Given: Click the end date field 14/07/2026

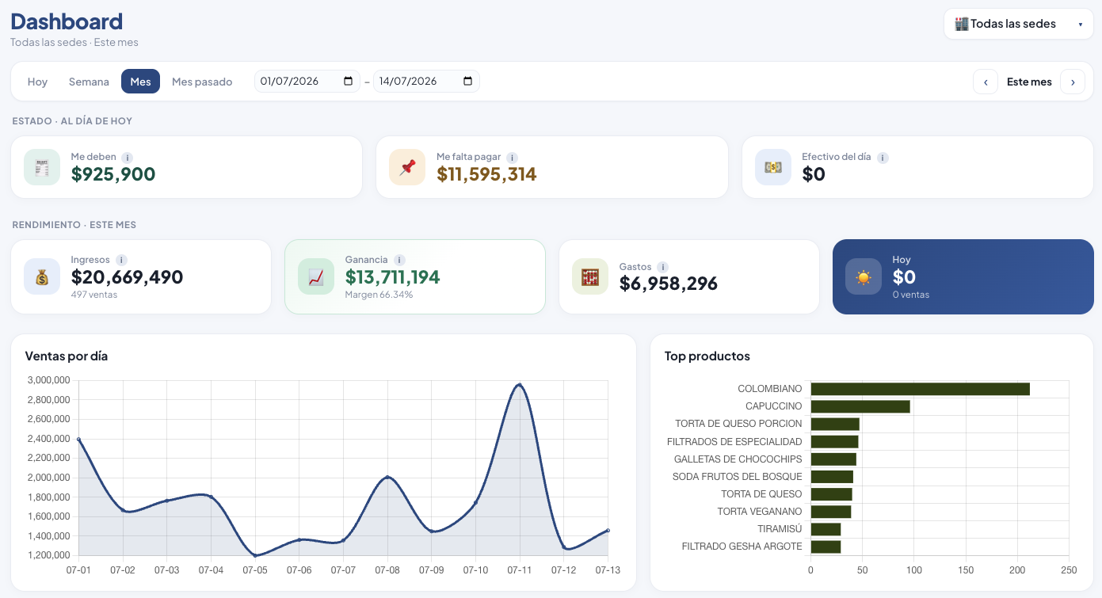Looking at the screenshot, I should coord(426,82).
